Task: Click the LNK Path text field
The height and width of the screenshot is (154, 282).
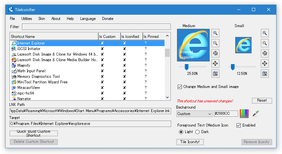Action: click(90, 111)
